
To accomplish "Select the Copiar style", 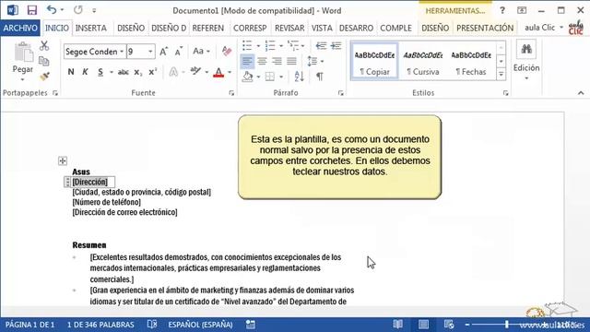I will tap(374, 62).
